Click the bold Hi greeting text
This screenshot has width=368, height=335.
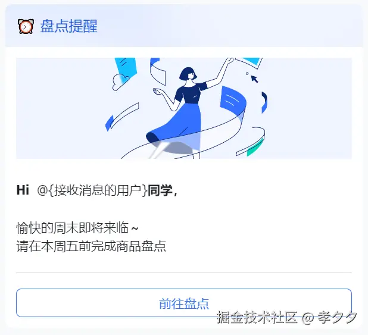point(23,190)
